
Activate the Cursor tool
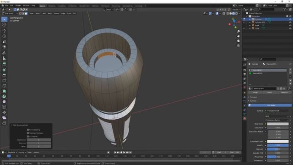point(4,25)
